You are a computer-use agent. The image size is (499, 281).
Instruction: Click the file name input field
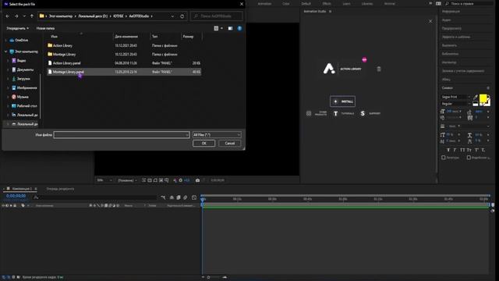point(122,135)
